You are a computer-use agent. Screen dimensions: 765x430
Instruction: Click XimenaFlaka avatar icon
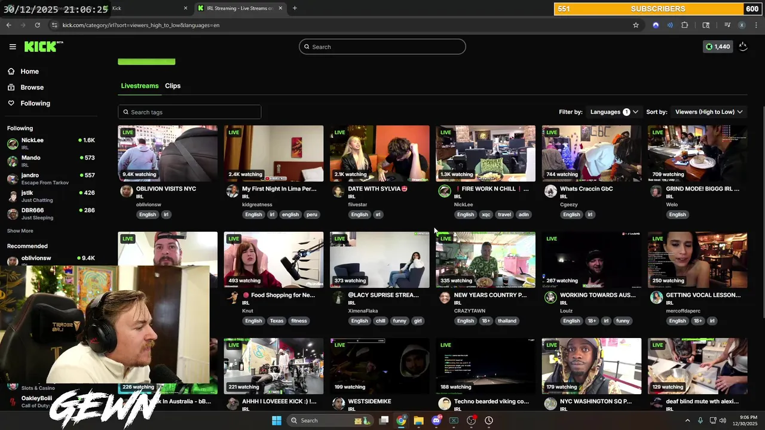tap(338, 297)
